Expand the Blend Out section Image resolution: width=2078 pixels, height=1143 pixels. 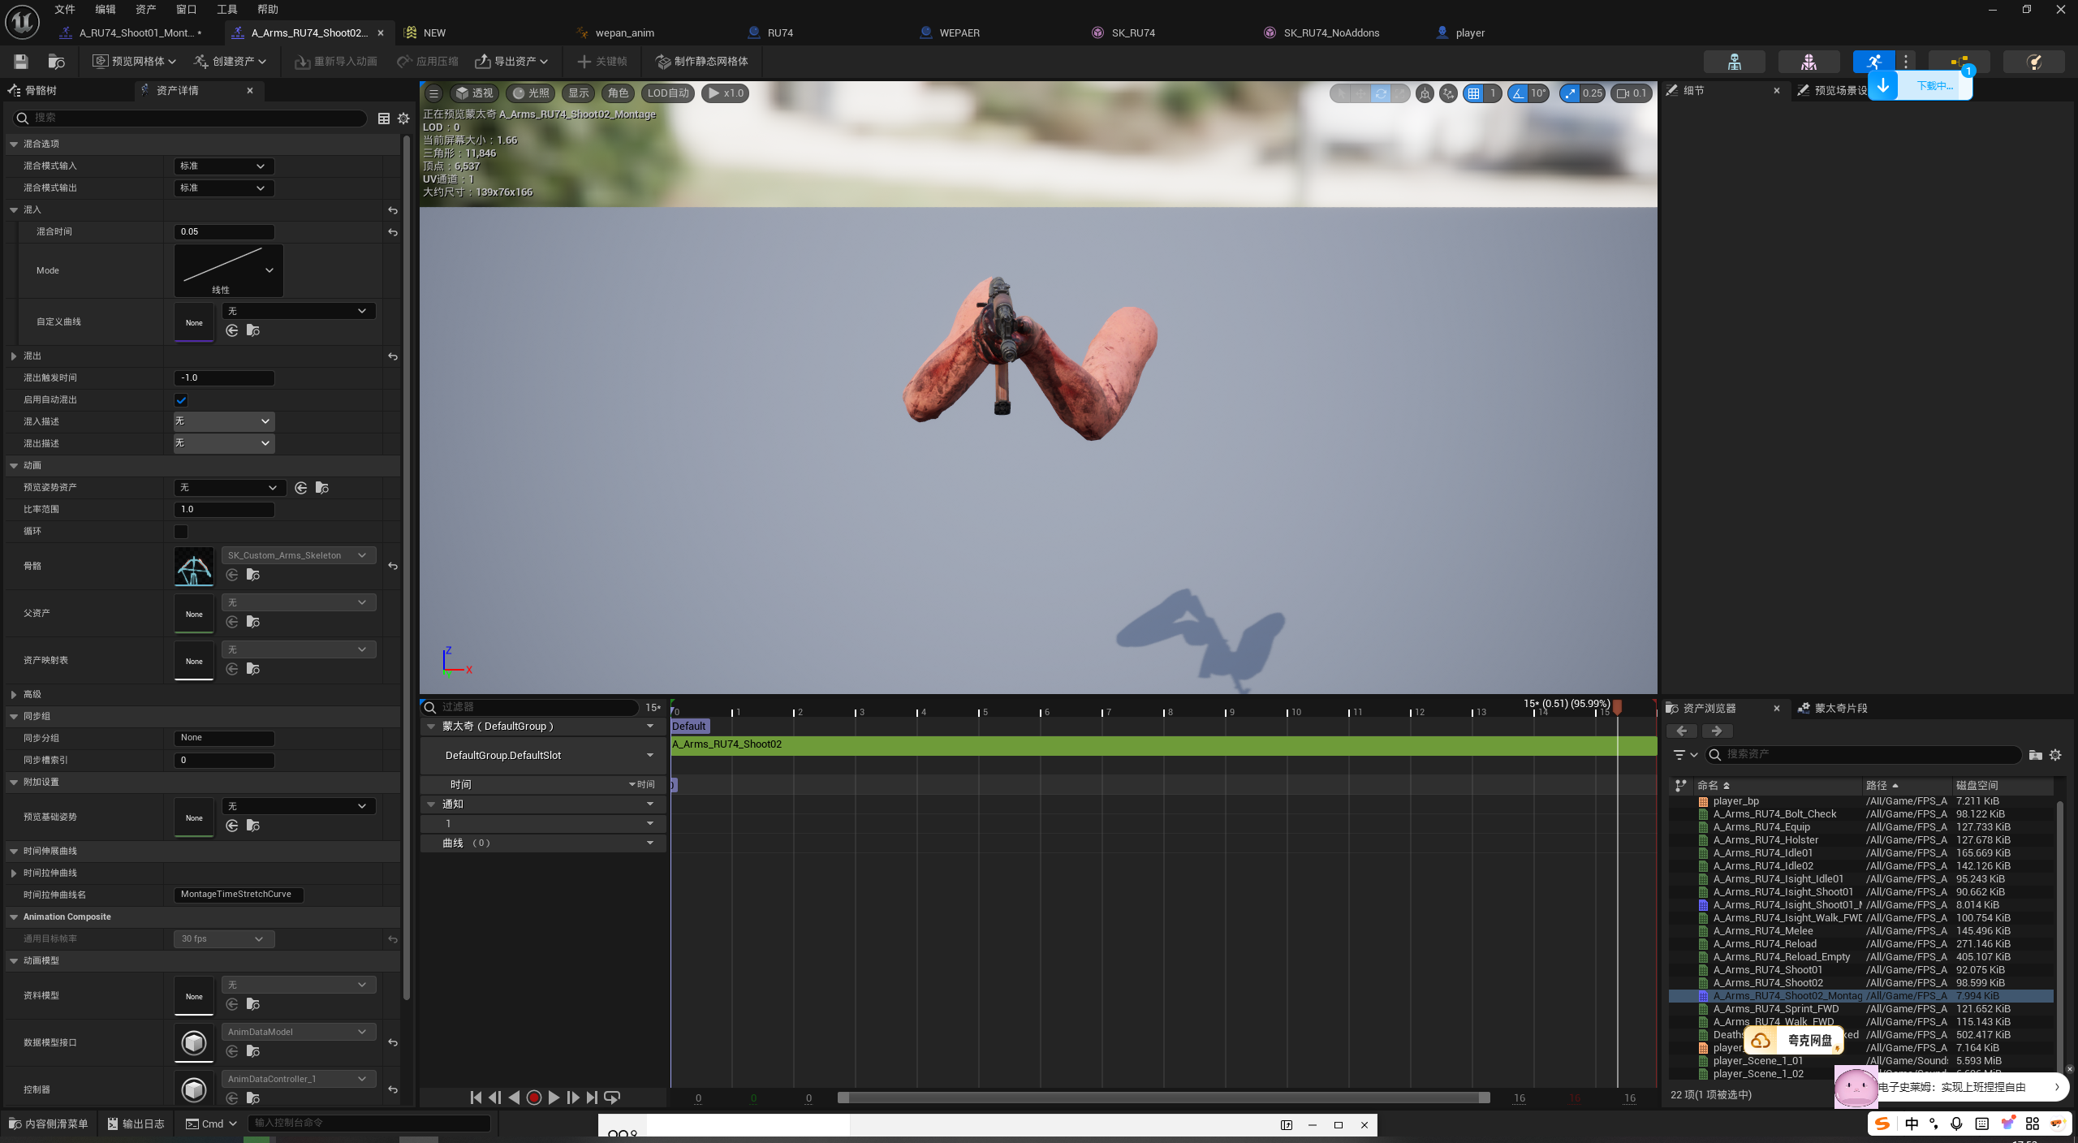coord(14,356)
